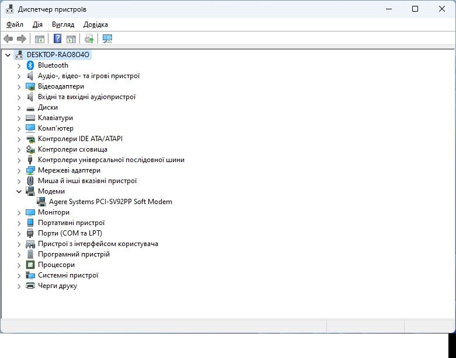Image resolution: width=456 pixels, height=358 pixels.
Task: Select the DESKTOP-RAO8O4O computer name
Action: [58, 55]
